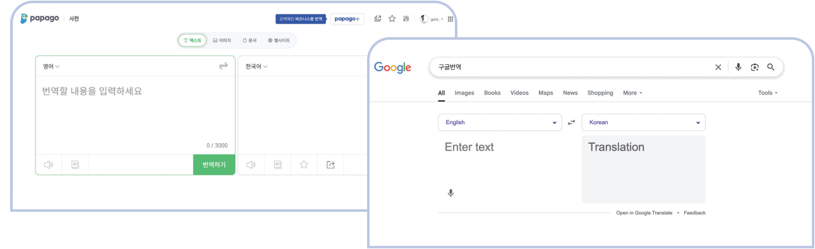The image size is (815, 249).
Task: Open in Google Translate link
Action: (644, 213)
